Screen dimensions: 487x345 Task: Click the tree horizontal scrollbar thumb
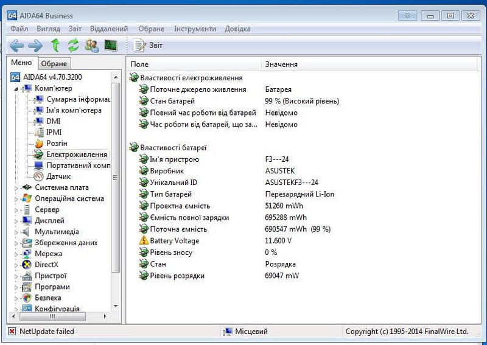52,316
